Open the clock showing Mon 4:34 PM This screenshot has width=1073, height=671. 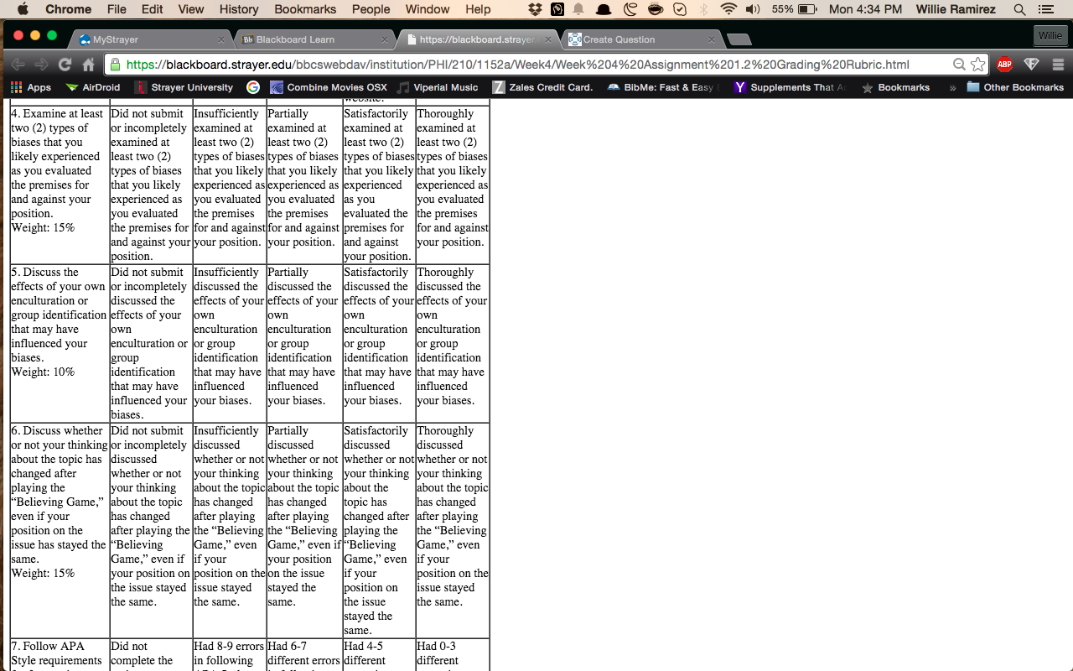[x=865, y=9]
